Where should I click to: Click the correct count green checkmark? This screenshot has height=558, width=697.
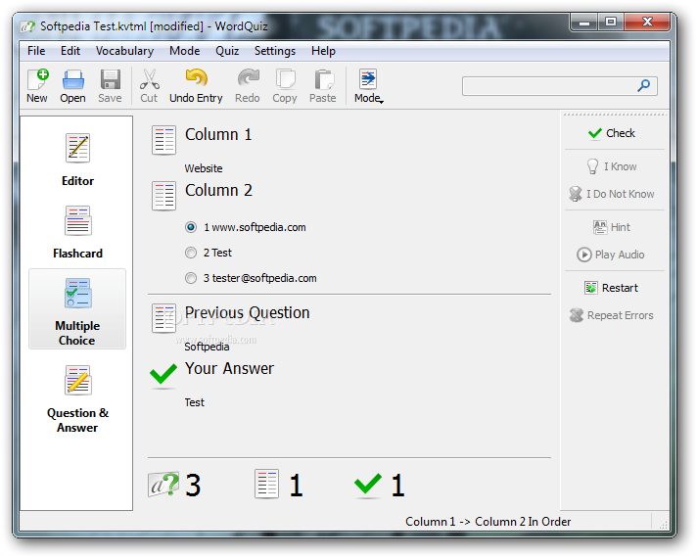pyautogui.click(x=368, y=484)
